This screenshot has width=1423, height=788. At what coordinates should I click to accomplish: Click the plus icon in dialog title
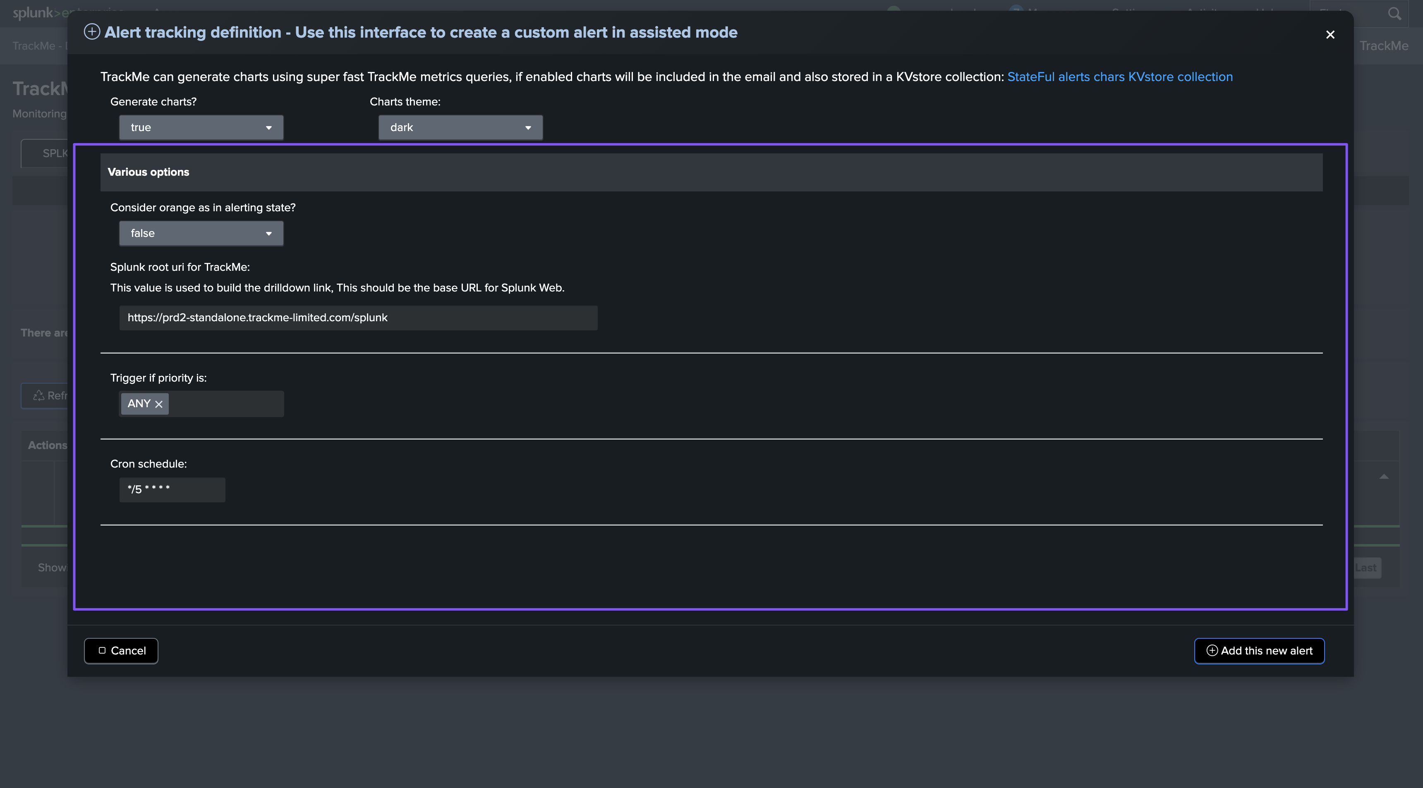(92, 32)
